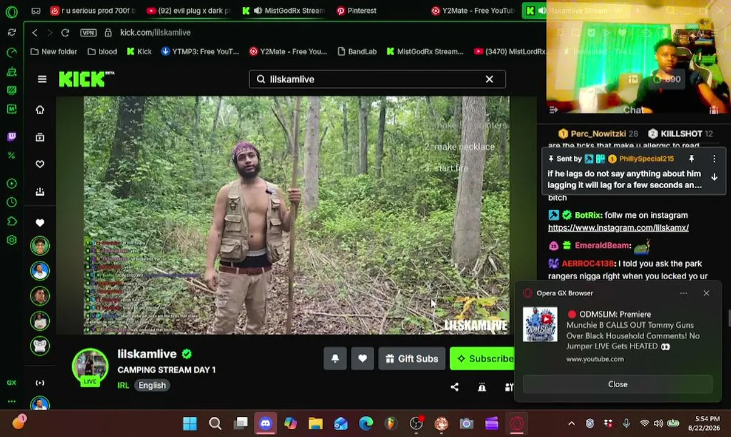Switch to the Y2Mate - Free YouTube tab
The width and height of the screenshot is (731, 437).
pos(474,10)
